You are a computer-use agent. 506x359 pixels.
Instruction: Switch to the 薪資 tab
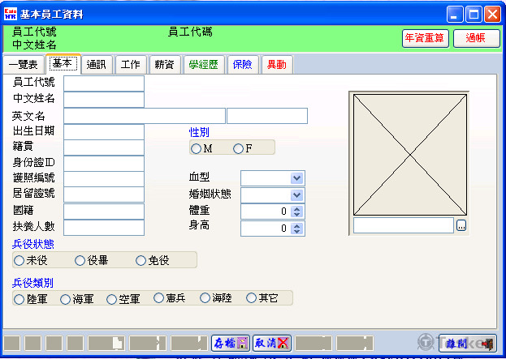pyautogui.click(x=165, y=65)
